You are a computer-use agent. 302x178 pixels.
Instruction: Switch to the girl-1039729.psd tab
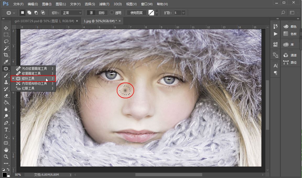point(44,21)
